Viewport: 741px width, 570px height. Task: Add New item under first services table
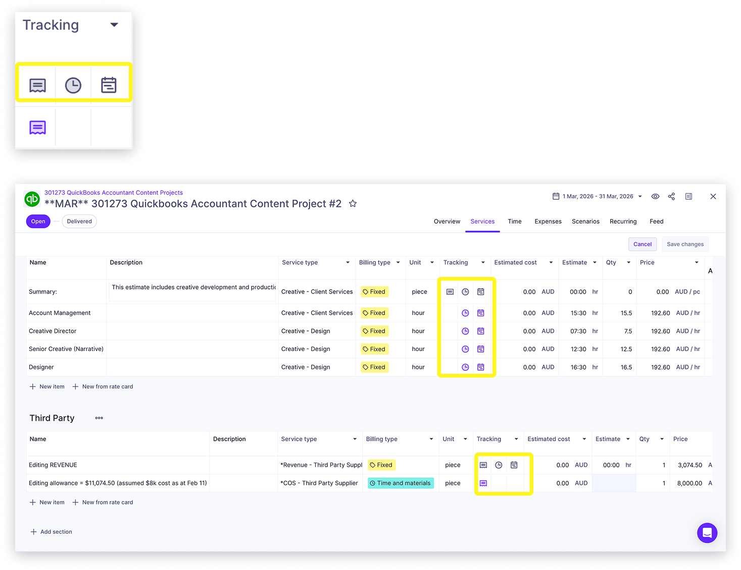[47, 387]
